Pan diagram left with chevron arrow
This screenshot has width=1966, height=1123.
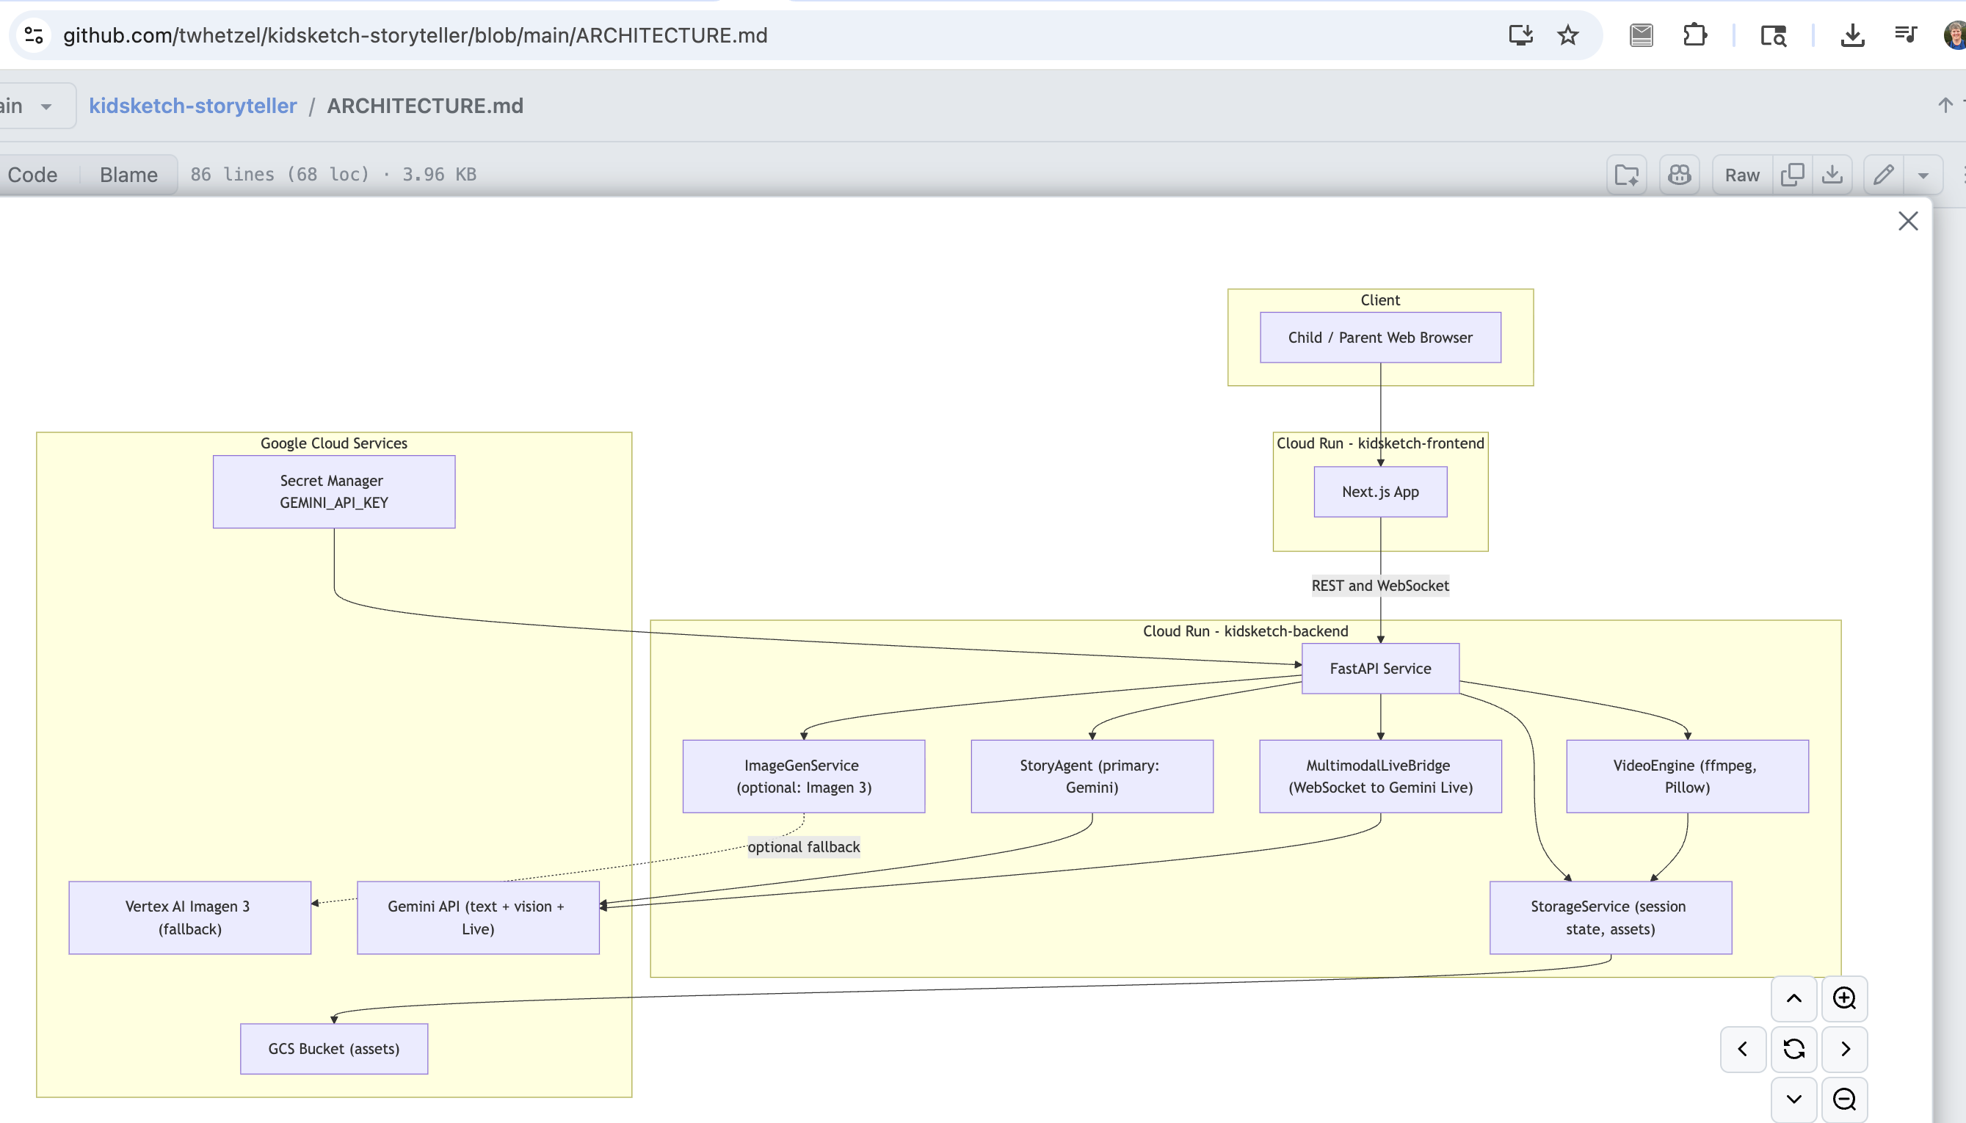[x=1743, y=1048]
